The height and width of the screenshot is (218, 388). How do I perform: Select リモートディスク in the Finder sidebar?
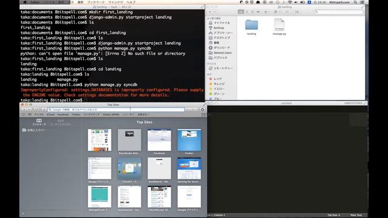click(x=220, y=68)
